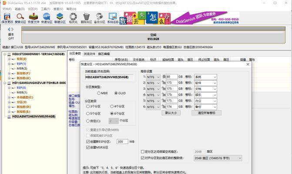
Task: Select the Format (格式化) toolbar icon
Action: 73,18
